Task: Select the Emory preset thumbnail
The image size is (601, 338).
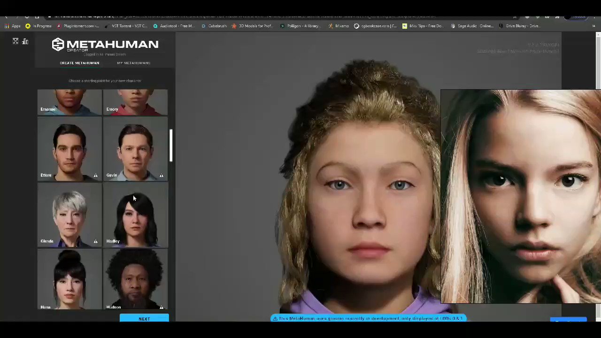Action: (135, 102)
